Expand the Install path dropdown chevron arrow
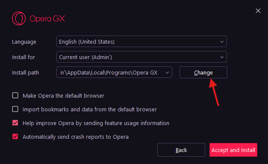Image resolution: width=268 pixels, height=164 pixels. (167, 72)
